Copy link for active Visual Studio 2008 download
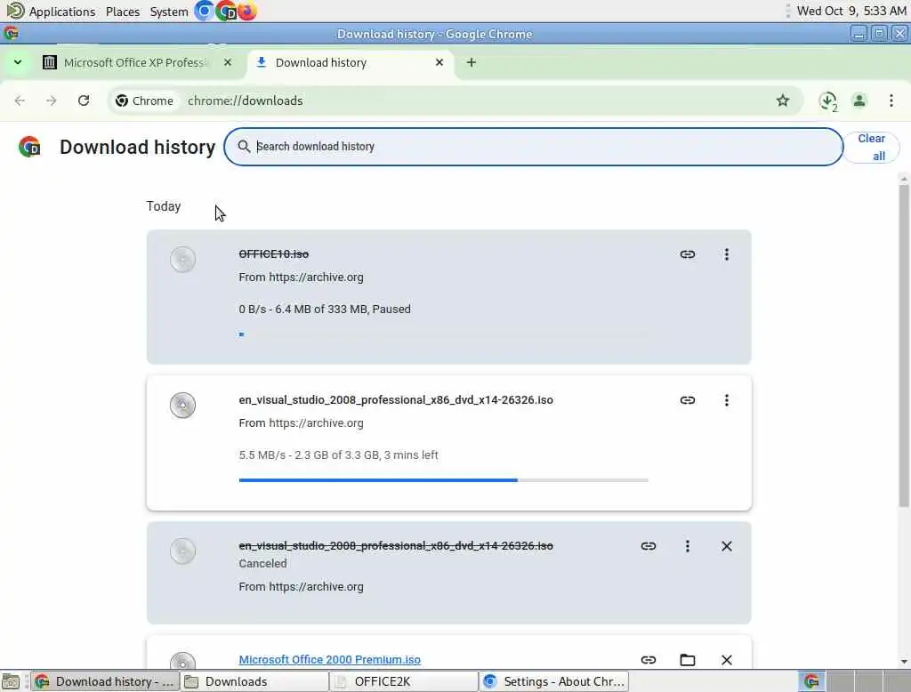911x692 pixels. coord(688,400)
